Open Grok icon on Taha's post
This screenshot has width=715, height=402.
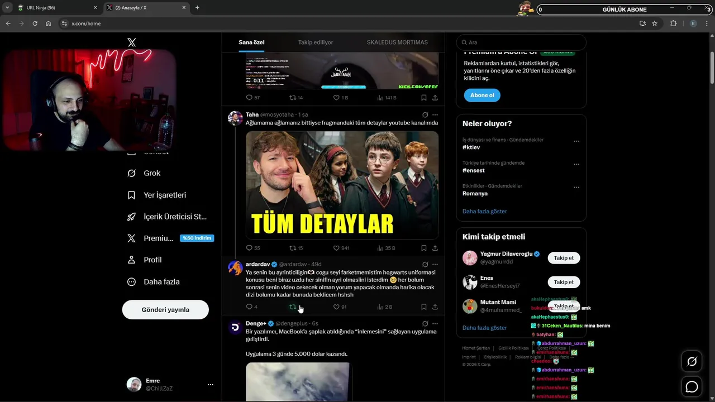click(425, 114)
